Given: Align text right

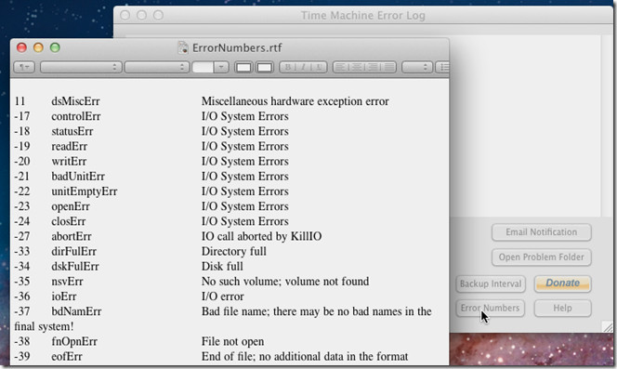Looking at the screenshot, I should point(373,67).
